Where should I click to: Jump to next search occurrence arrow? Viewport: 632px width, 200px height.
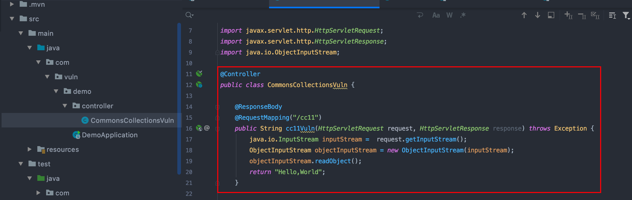pos(537,15)
